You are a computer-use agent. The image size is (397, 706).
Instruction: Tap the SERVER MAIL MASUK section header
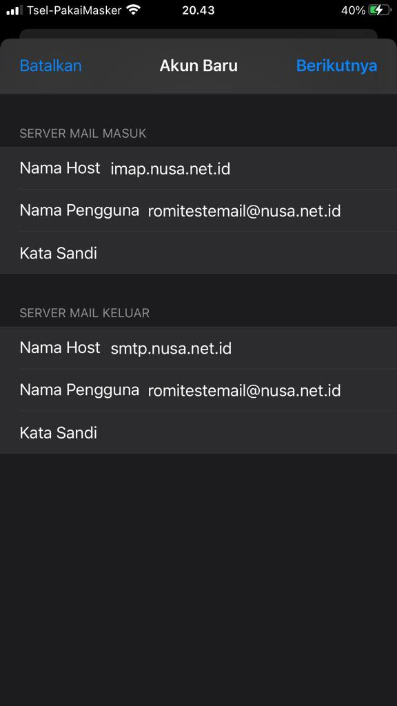[83, 133]
